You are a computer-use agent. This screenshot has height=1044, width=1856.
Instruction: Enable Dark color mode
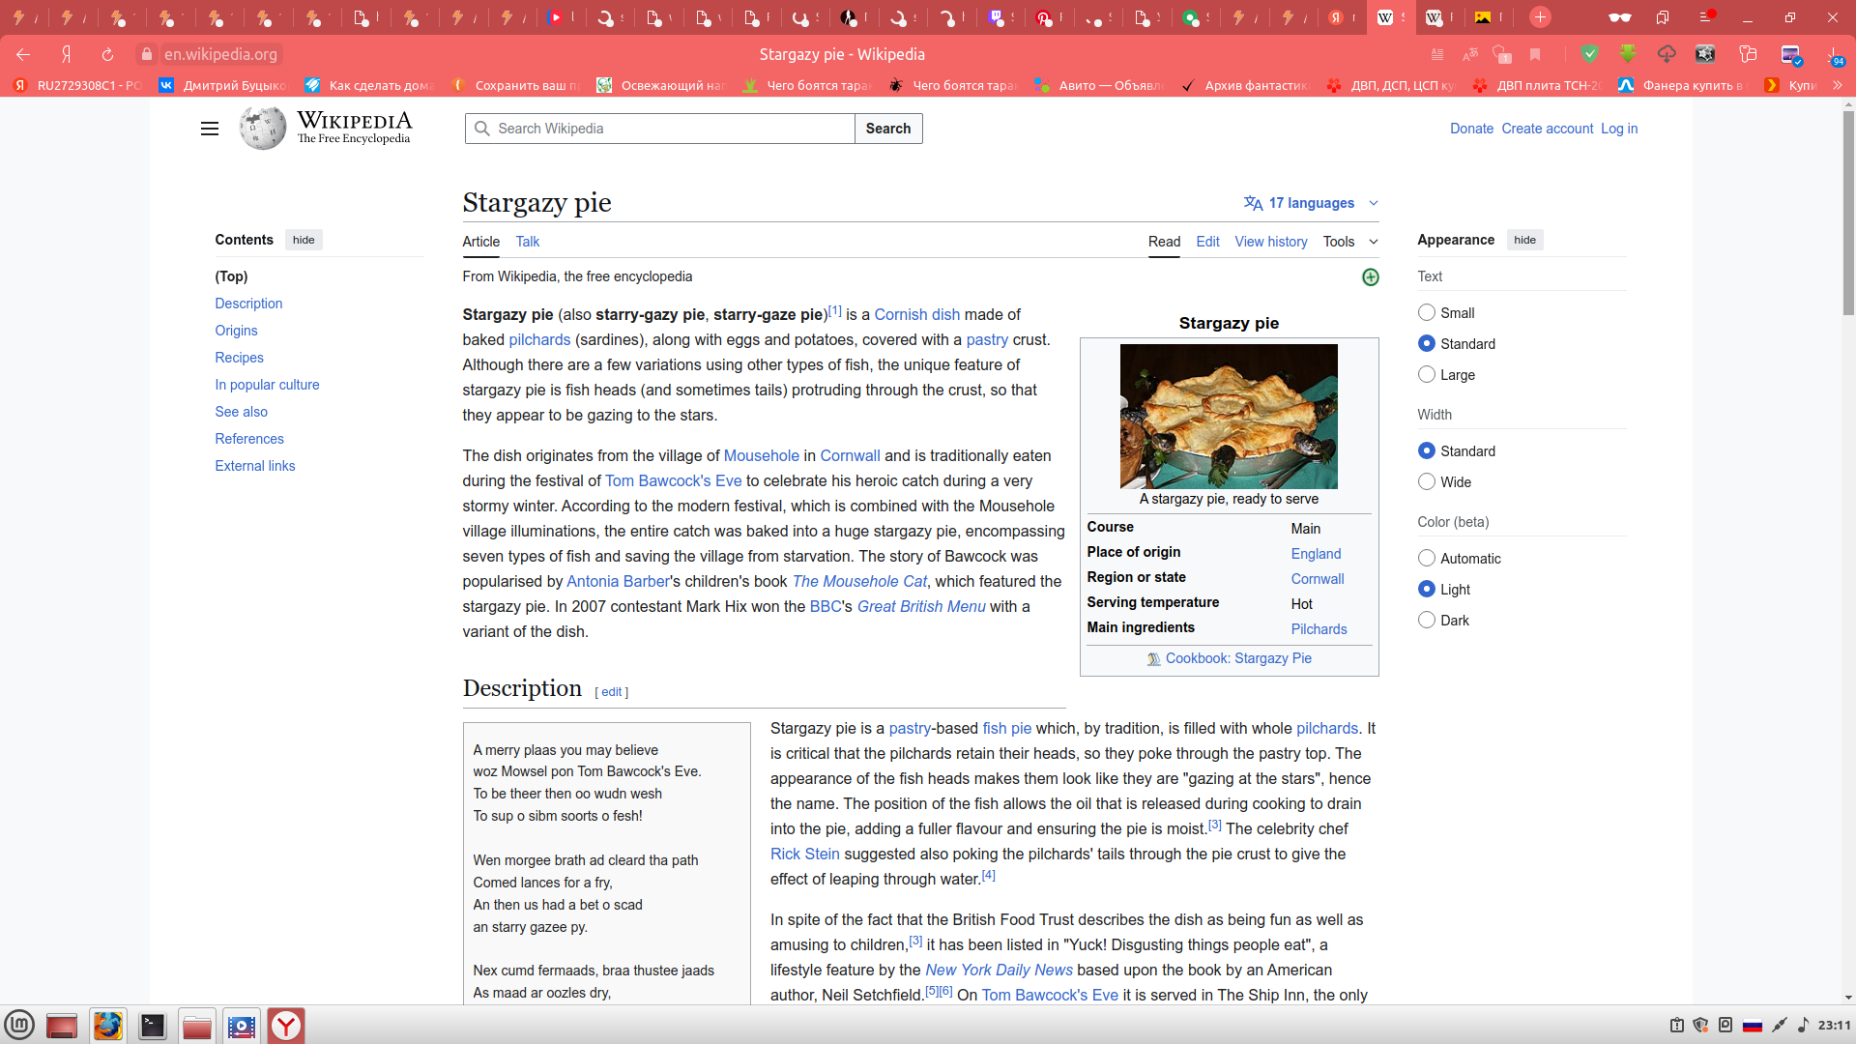click(1426, 620)
